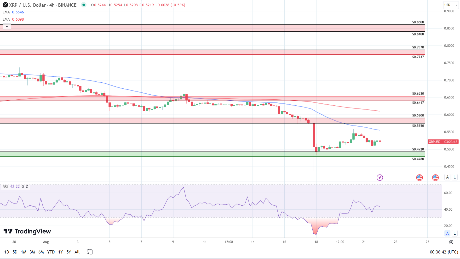460x259 pixels.
Task: Click the $0.5900 price label
Action: [418, 115]
